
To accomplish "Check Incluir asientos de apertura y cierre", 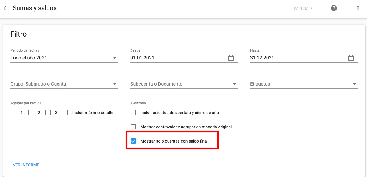I will click(x=134, y=113).
